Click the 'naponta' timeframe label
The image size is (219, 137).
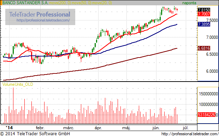click(189, 3)
